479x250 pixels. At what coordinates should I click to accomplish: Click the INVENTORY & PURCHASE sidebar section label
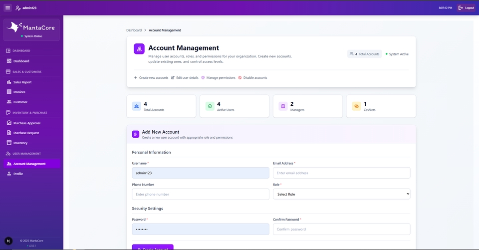(29, 113)
